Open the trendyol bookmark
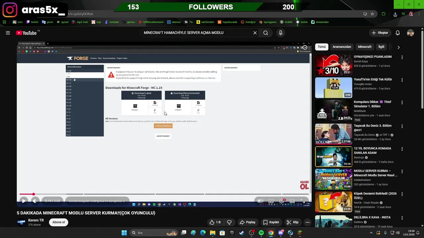Screen dimensions: 424x238 pos(248,22)
